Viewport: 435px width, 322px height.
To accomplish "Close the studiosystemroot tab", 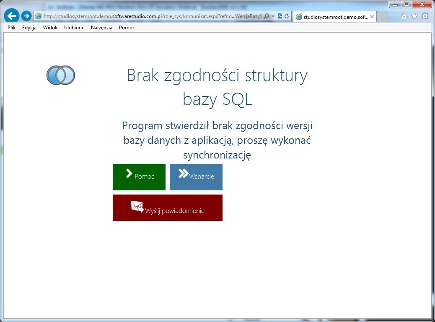I will [372, 17].
